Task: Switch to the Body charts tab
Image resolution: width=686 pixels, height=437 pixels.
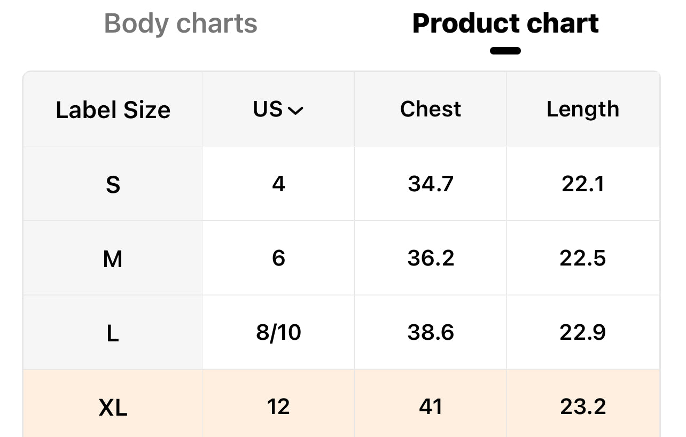Action: click(181, 24)
